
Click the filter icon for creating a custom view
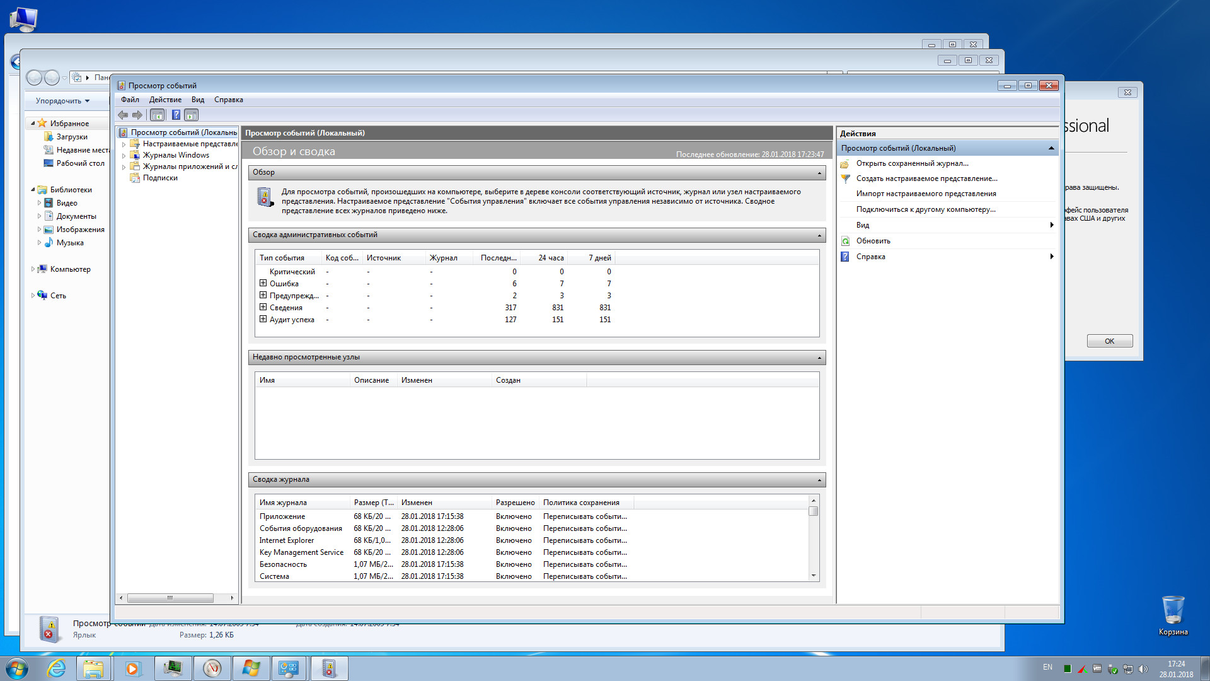[846, 178]
